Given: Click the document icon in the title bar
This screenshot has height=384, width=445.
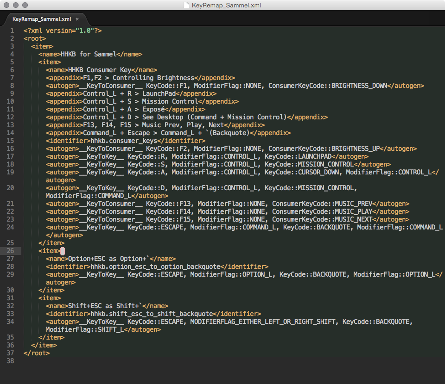Looking at the screenshot, I should pos(186,5).
